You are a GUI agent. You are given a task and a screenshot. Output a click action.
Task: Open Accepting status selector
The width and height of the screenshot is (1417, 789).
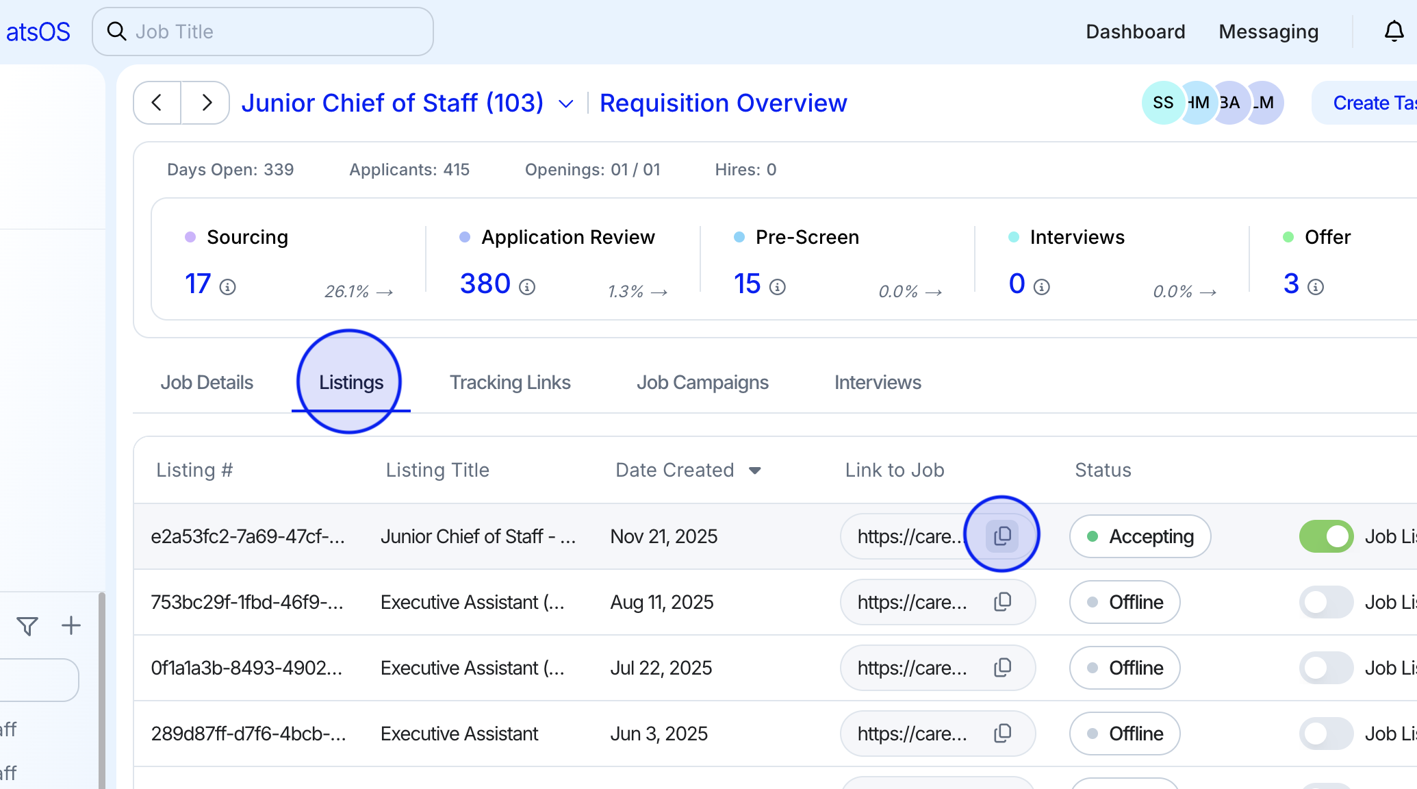pyautogui.click(x=1140, y=536)
